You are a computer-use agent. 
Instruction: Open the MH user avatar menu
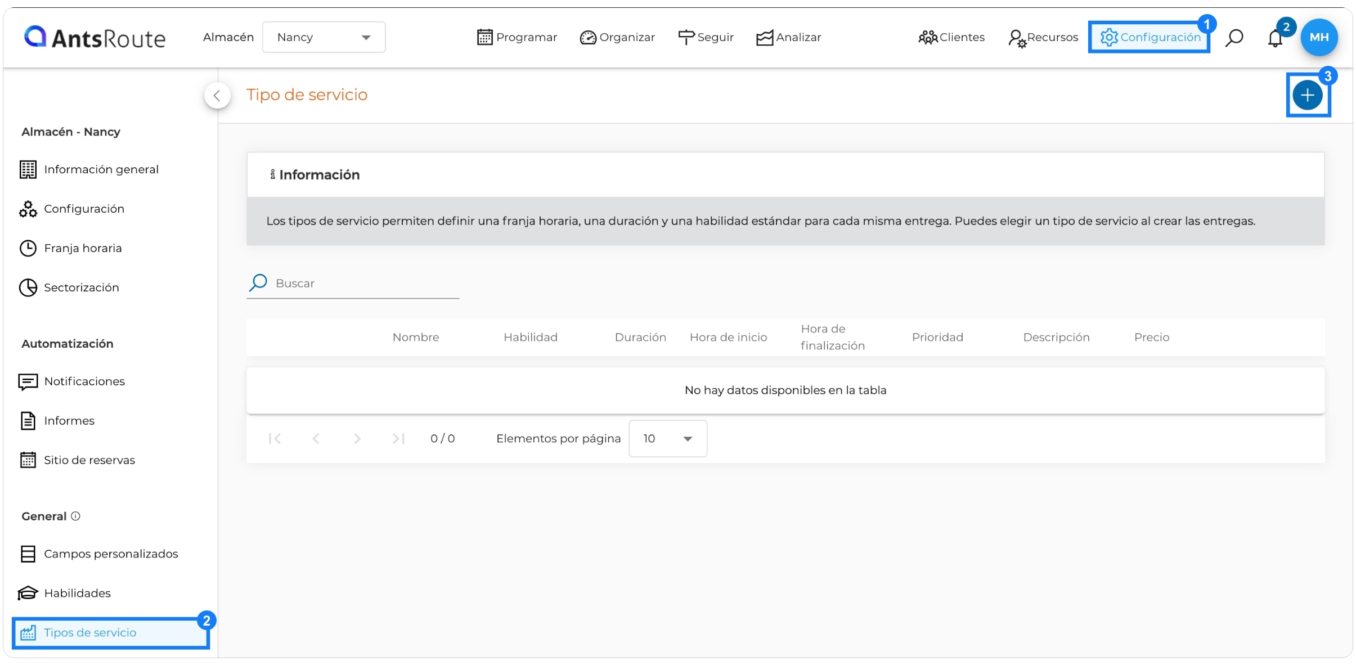click(x=1319, y=37)
